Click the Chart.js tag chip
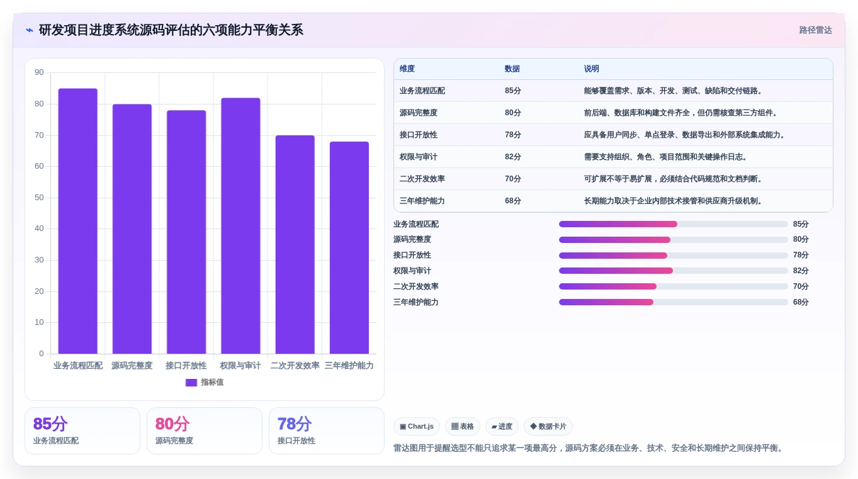 click(417, 427)
